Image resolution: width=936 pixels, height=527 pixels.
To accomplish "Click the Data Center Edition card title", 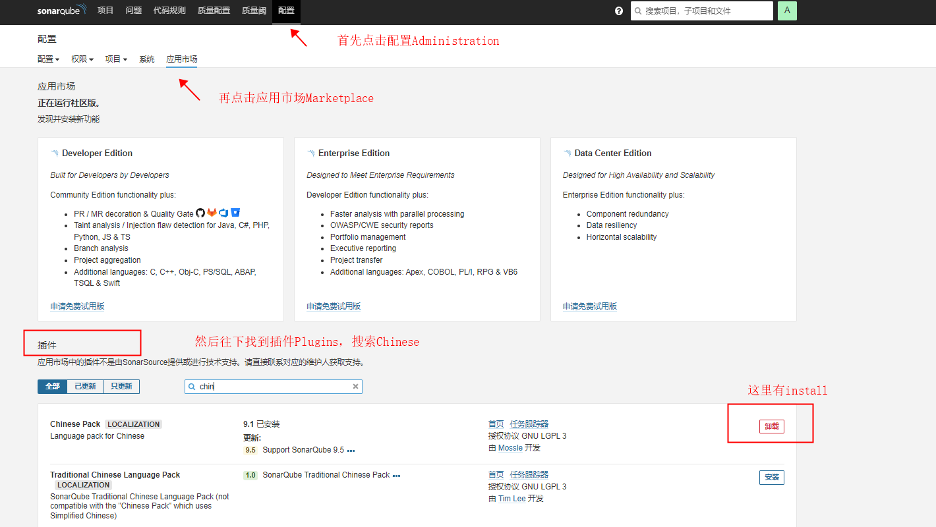I will coord(613,153).
